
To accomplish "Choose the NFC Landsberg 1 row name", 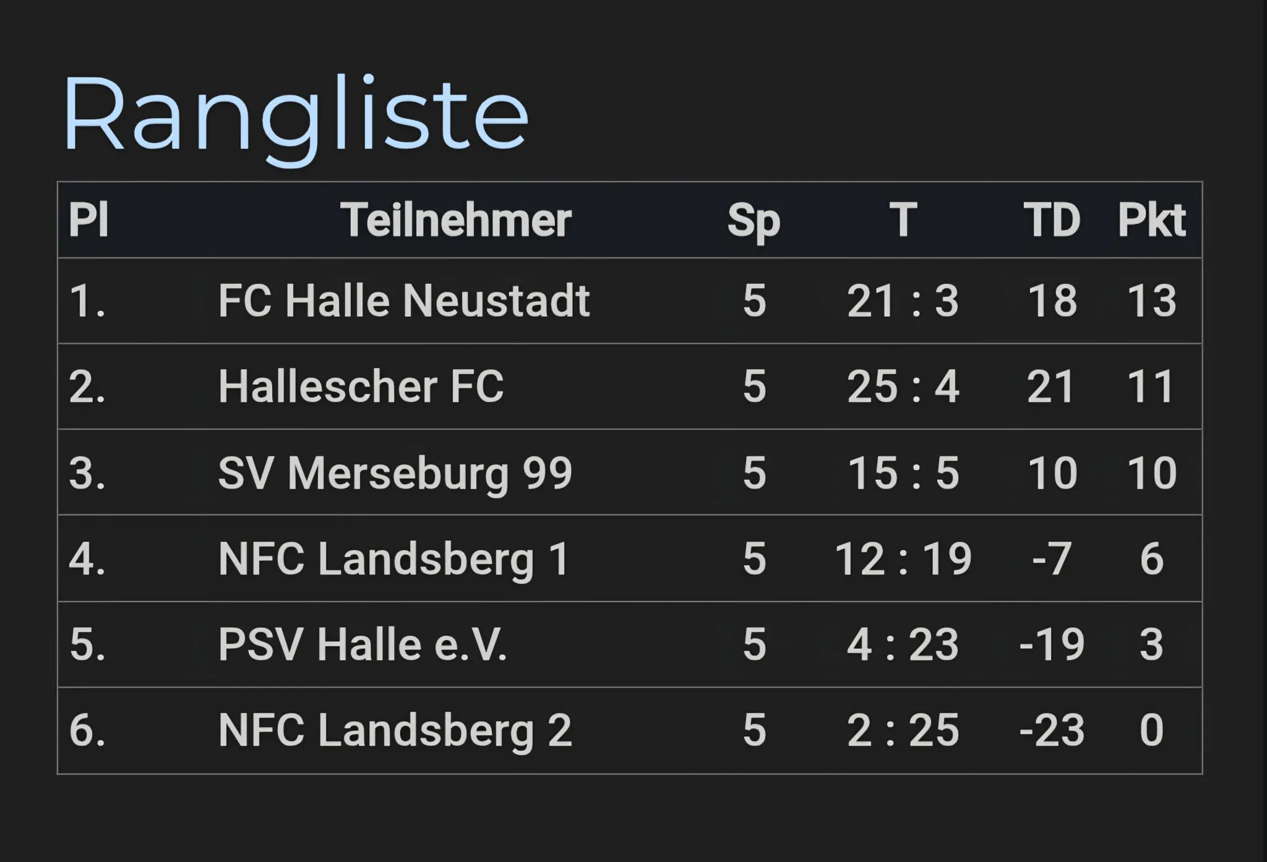I will point(393,559).
